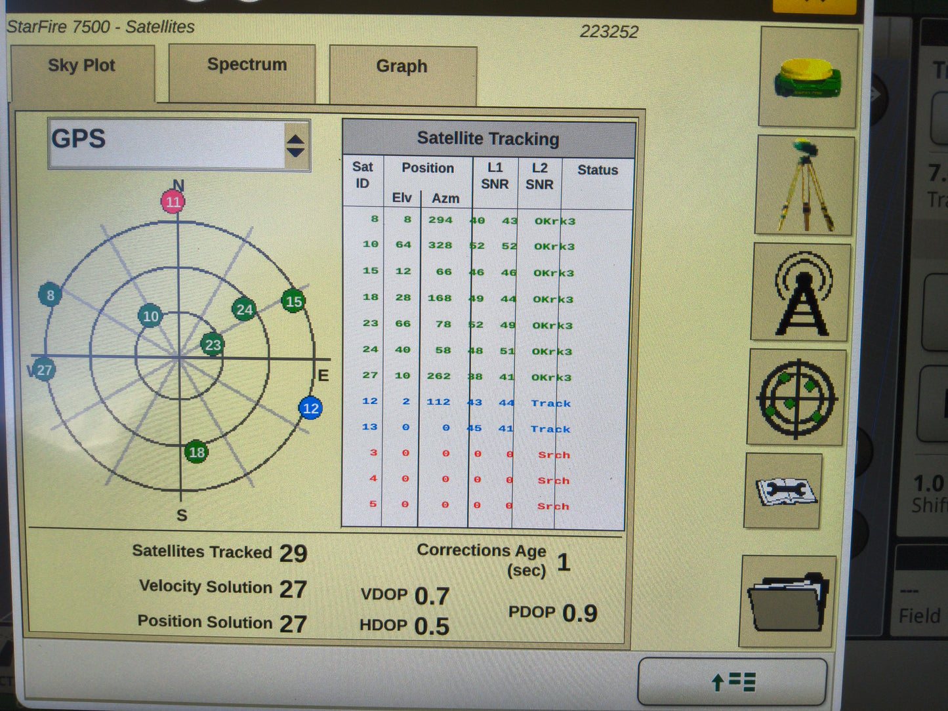
Task: Click the VDOP value 0.7
Action: click(x=432, y=596)
